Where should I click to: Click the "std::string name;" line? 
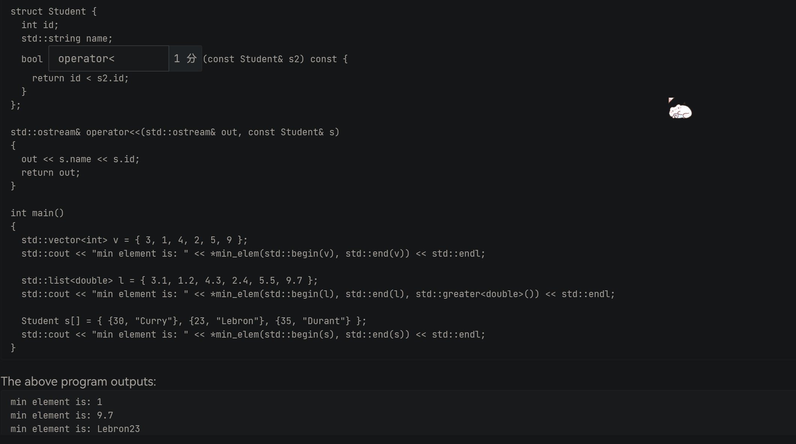(67, 39)
